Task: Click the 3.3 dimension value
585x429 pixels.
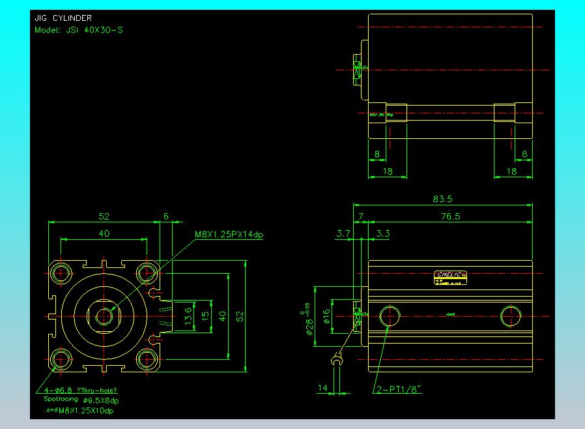Action: coord(383,233)
